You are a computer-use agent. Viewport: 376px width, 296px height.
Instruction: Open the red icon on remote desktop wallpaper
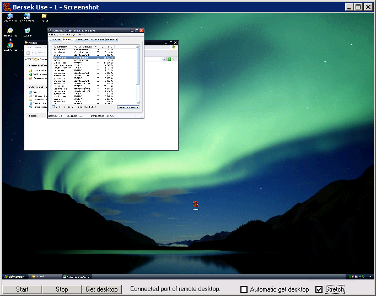[x=195, y=204]
